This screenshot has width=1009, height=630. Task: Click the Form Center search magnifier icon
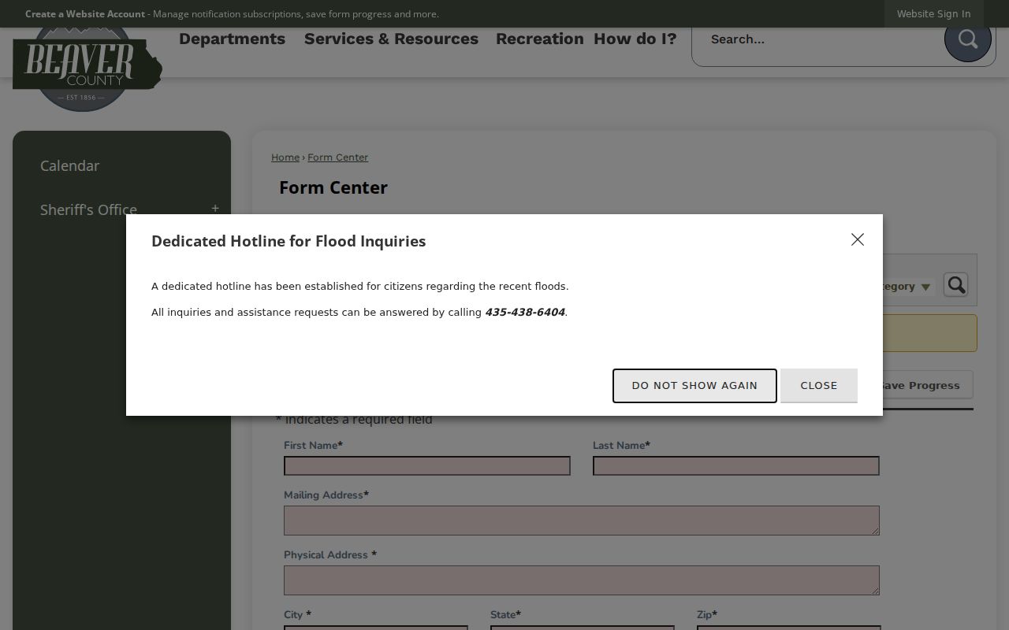[955, 285]
